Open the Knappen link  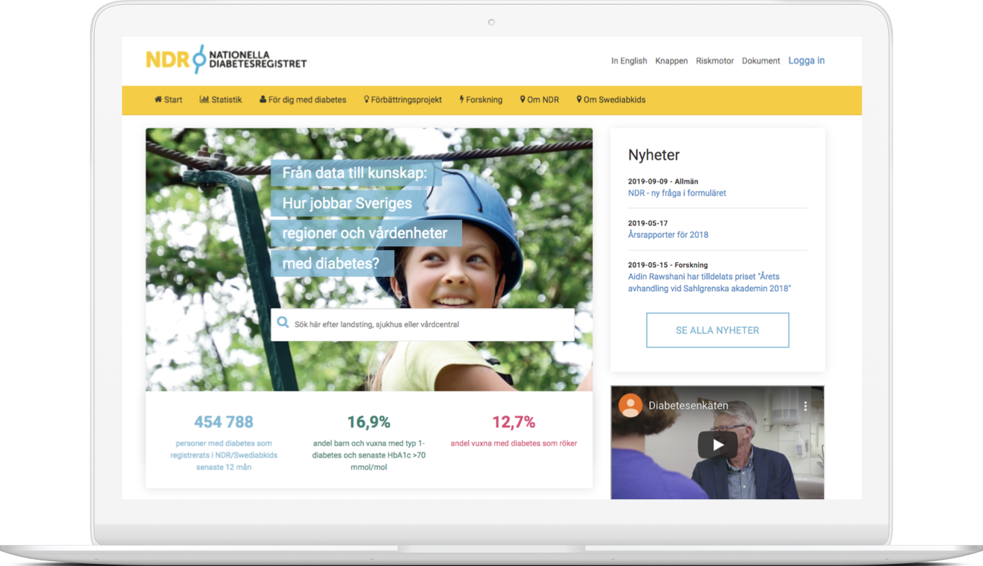[x=672, y=61]
